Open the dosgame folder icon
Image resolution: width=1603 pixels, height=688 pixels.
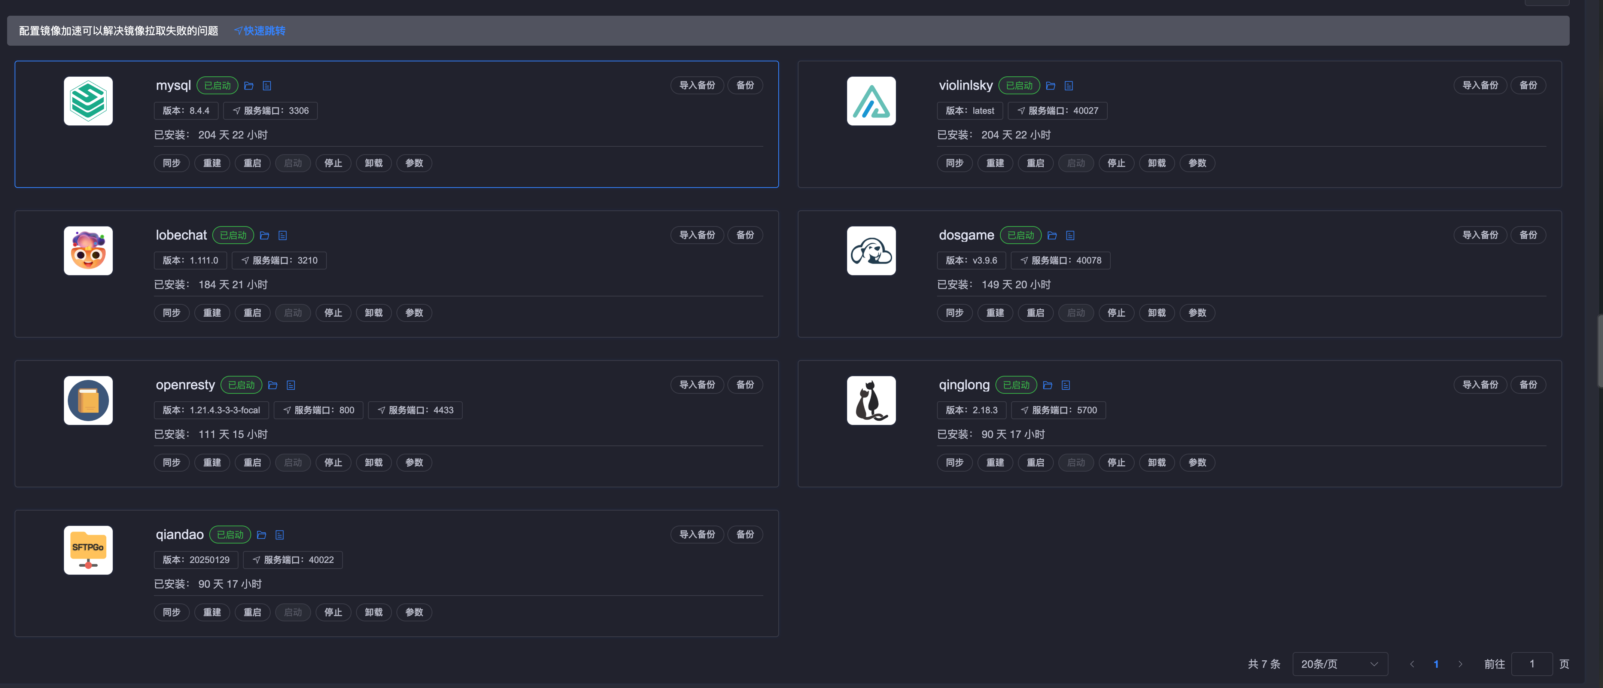point(1052,236)
